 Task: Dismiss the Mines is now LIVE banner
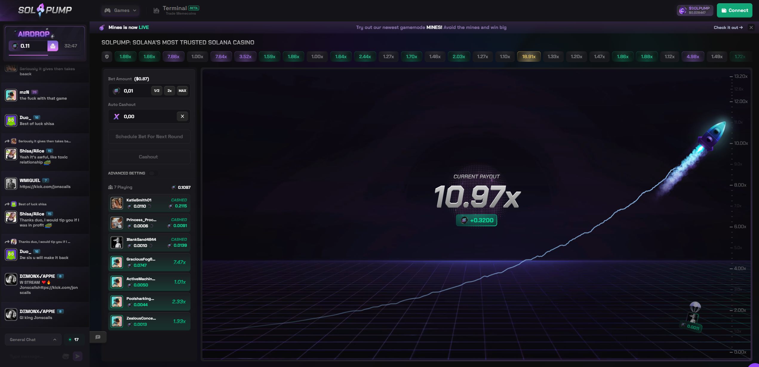[x=751, y=27]
